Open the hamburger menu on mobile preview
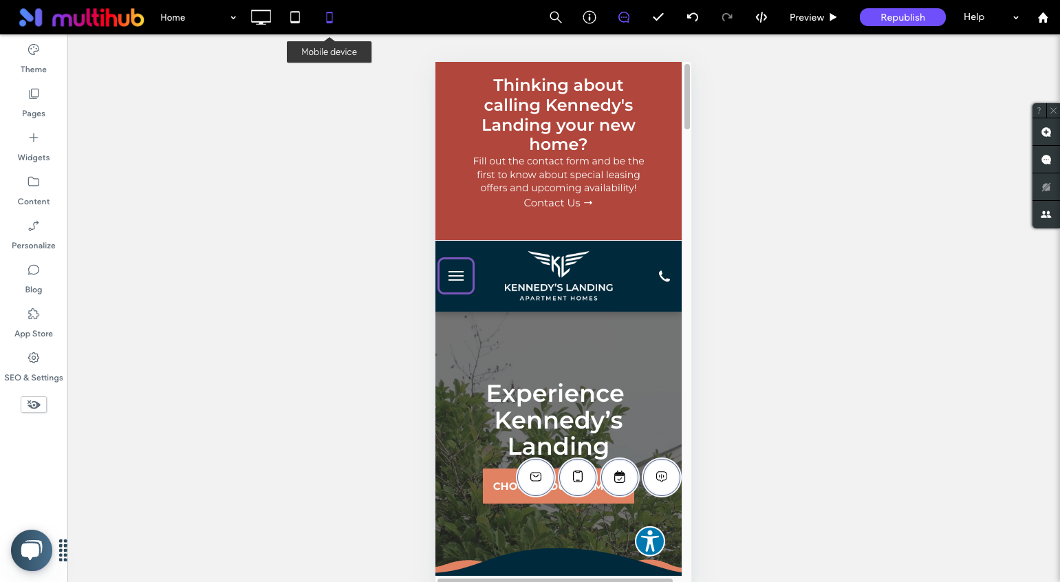The image size is (1060, 582). 456,276
